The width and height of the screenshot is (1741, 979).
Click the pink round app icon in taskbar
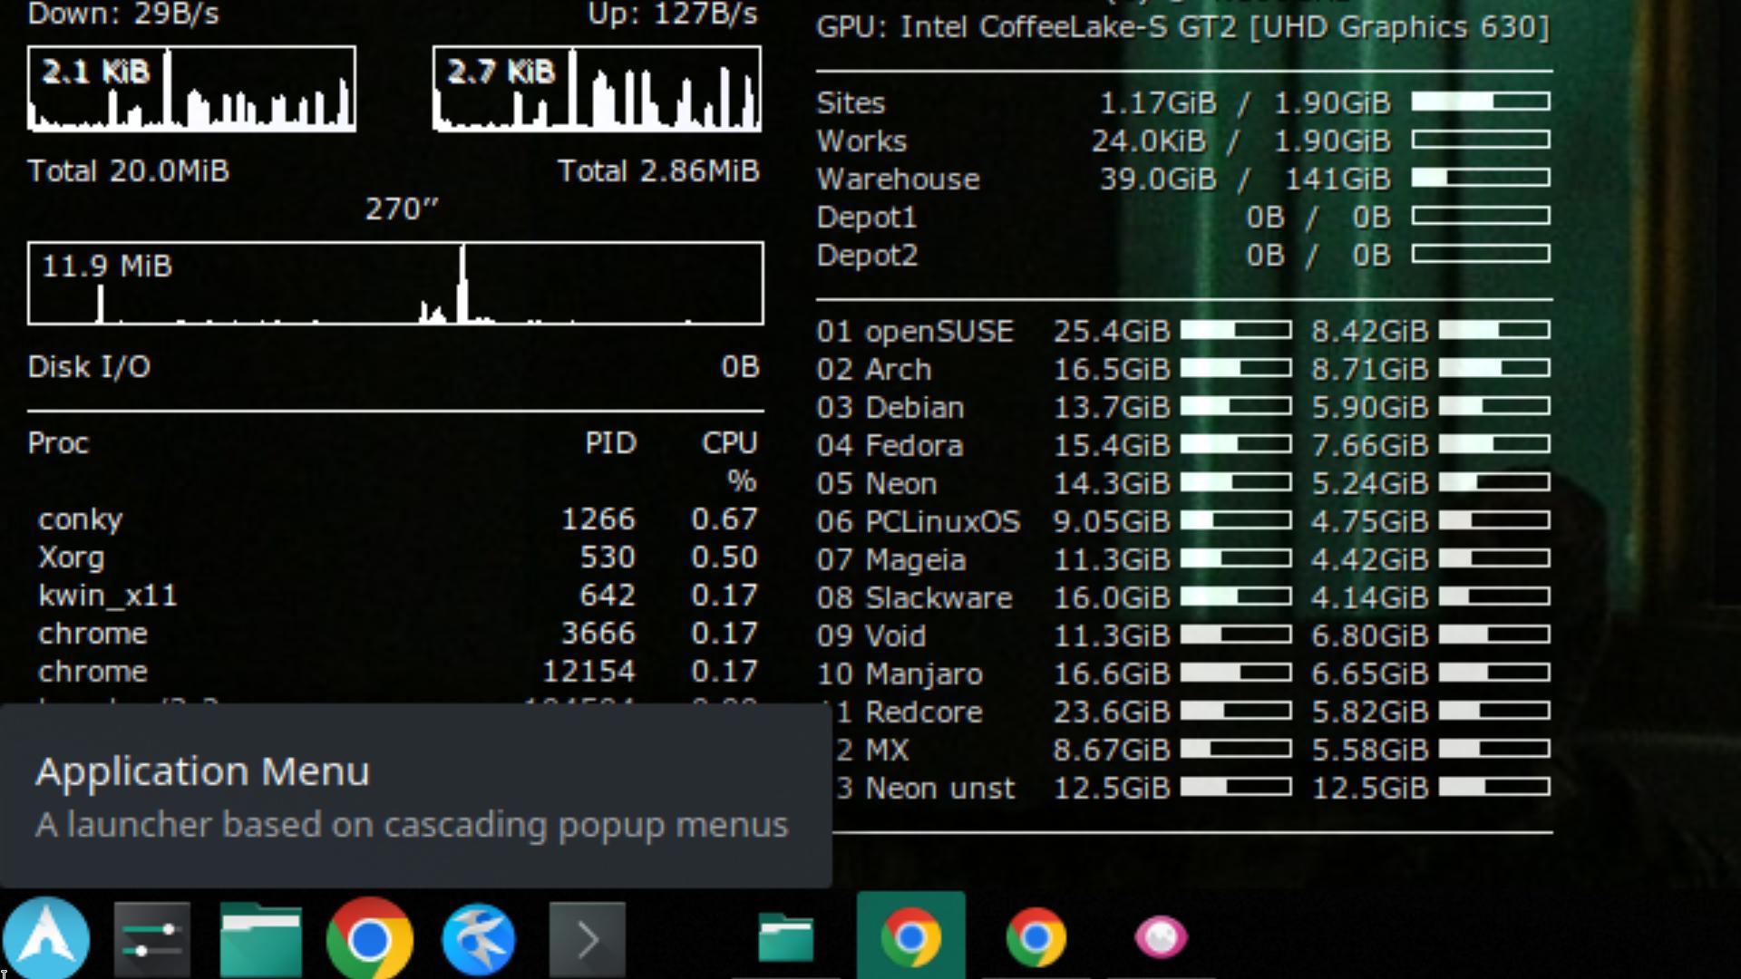click(1161, 937)
